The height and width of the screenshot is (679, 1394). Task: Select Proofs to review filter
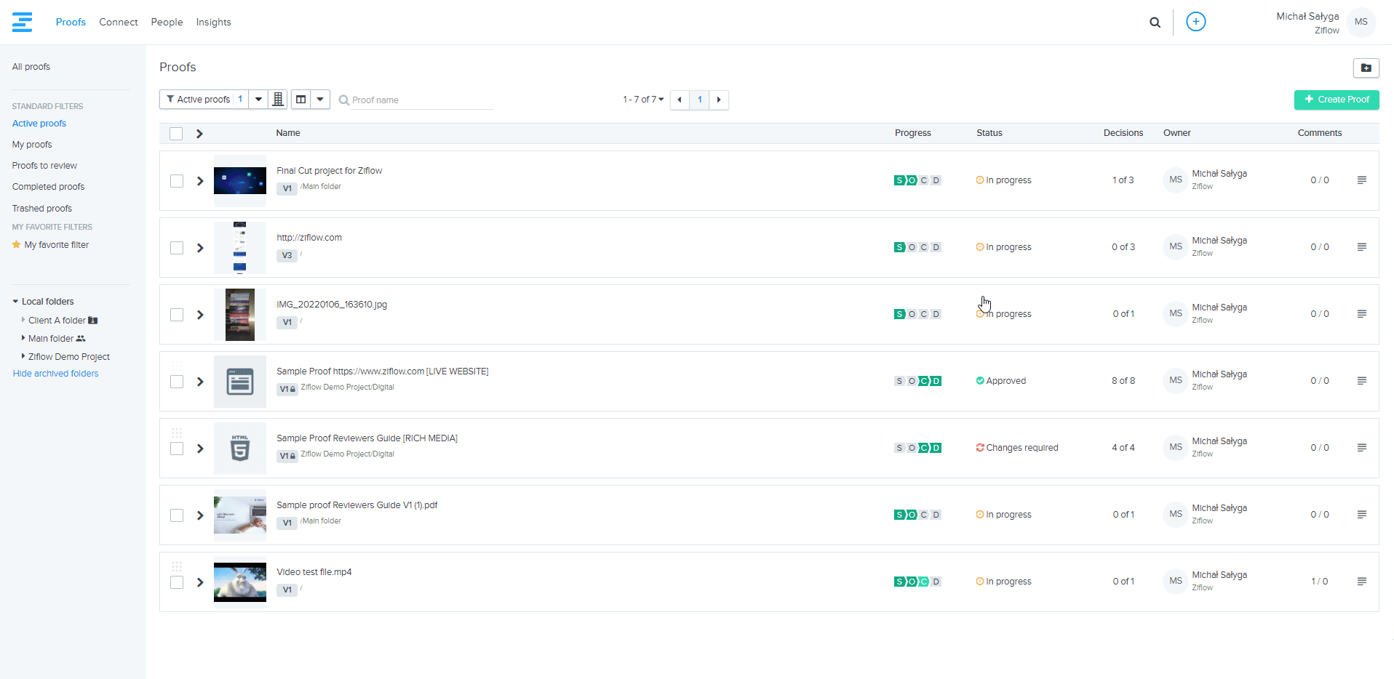pyautogui.click(x=44, y=166)
